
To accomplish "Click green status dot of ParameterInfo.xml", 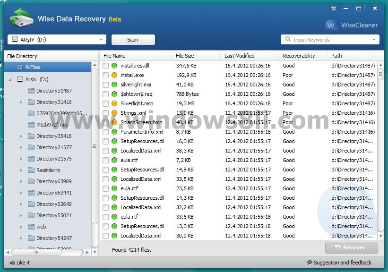I will coord(114,132).
